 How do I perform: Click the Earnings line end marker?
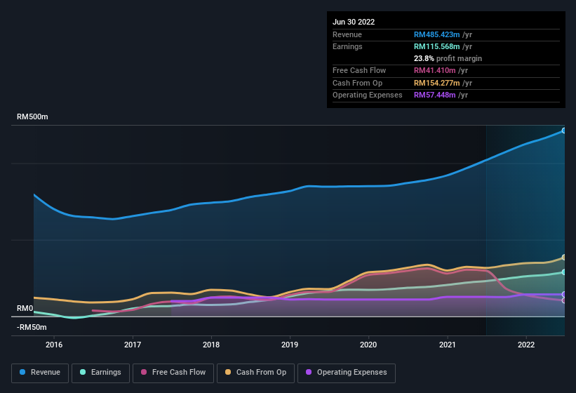[x=563, y=272]
